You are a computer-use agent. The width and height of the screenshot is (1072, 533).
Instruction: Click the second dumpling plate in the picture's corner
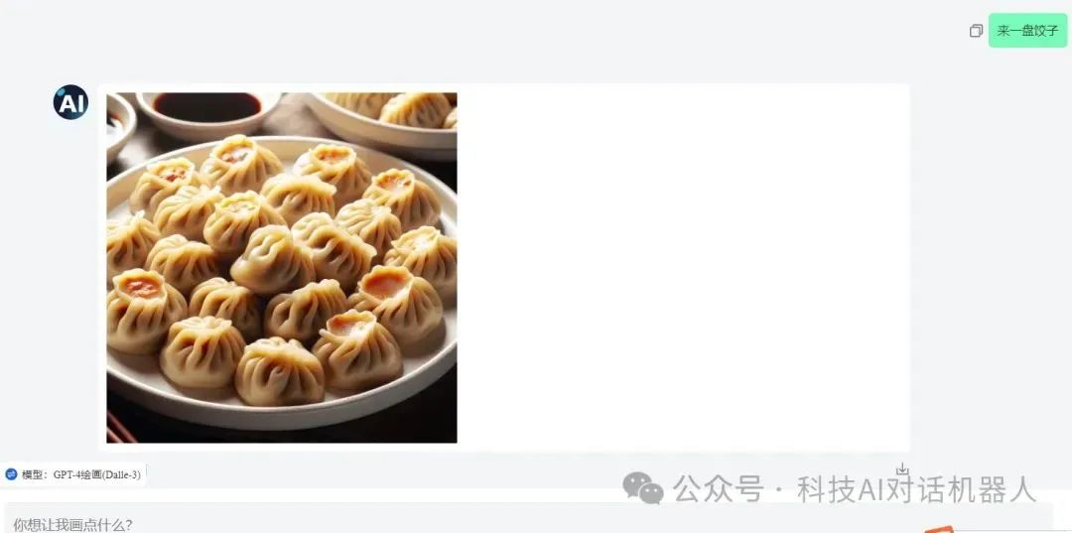tap(385, 119)
